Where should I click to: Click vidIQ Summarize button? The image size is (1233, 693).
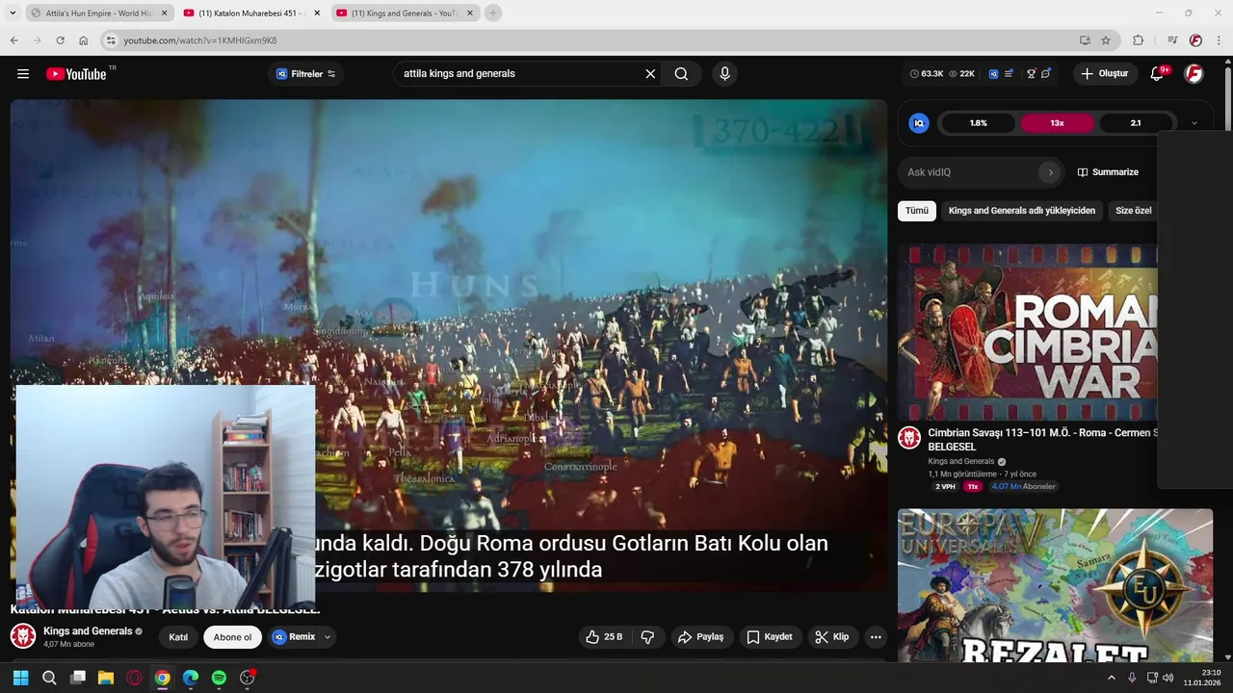click(x=1108, y=172)
